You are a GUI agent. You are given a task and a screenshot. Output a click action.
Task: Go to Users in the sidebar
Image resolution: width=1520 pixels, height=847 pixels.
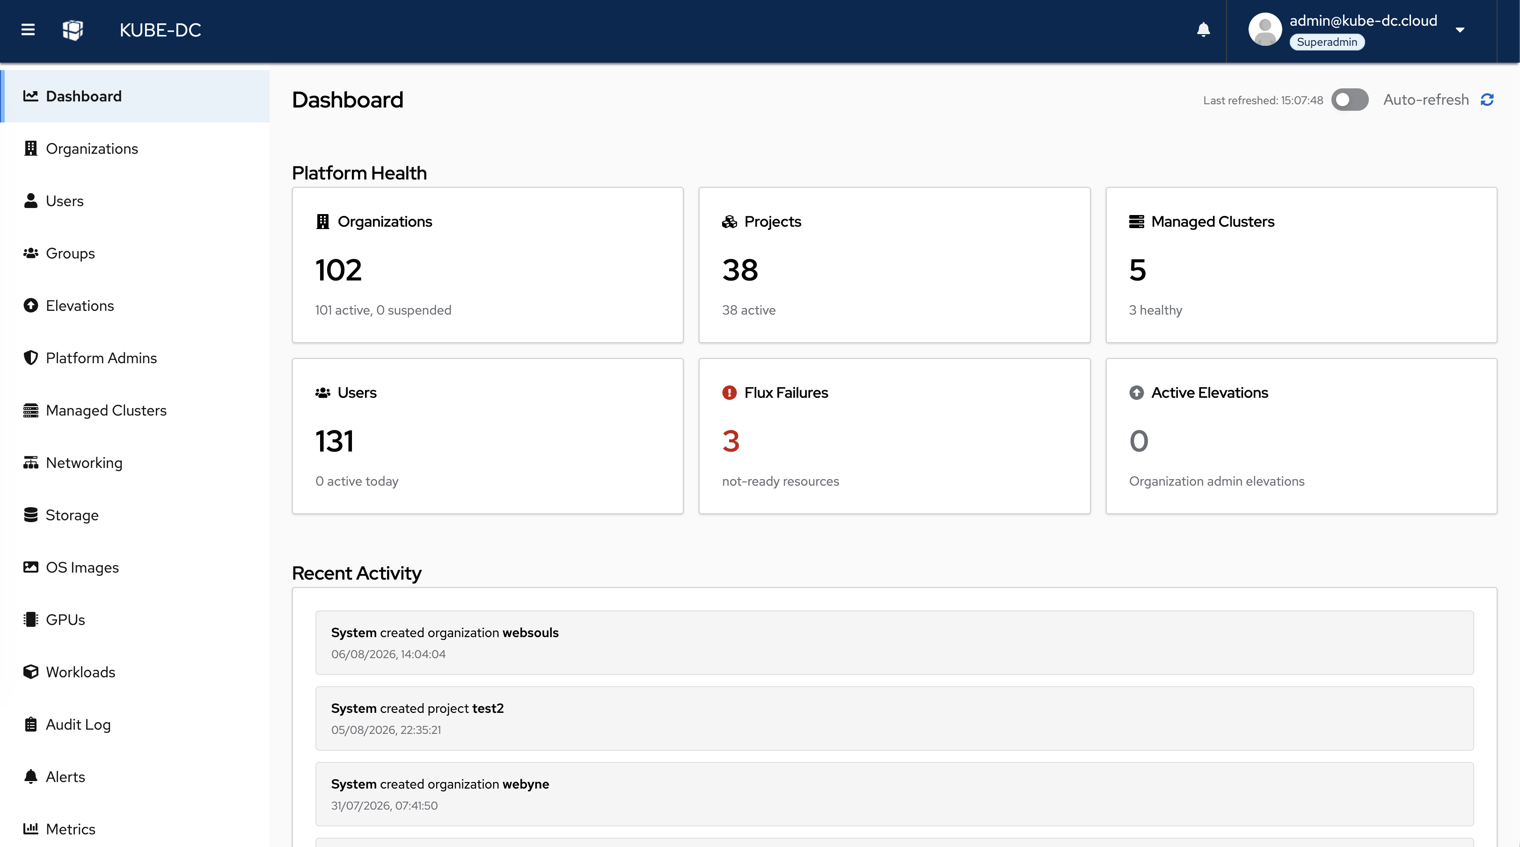pos(135,201)
